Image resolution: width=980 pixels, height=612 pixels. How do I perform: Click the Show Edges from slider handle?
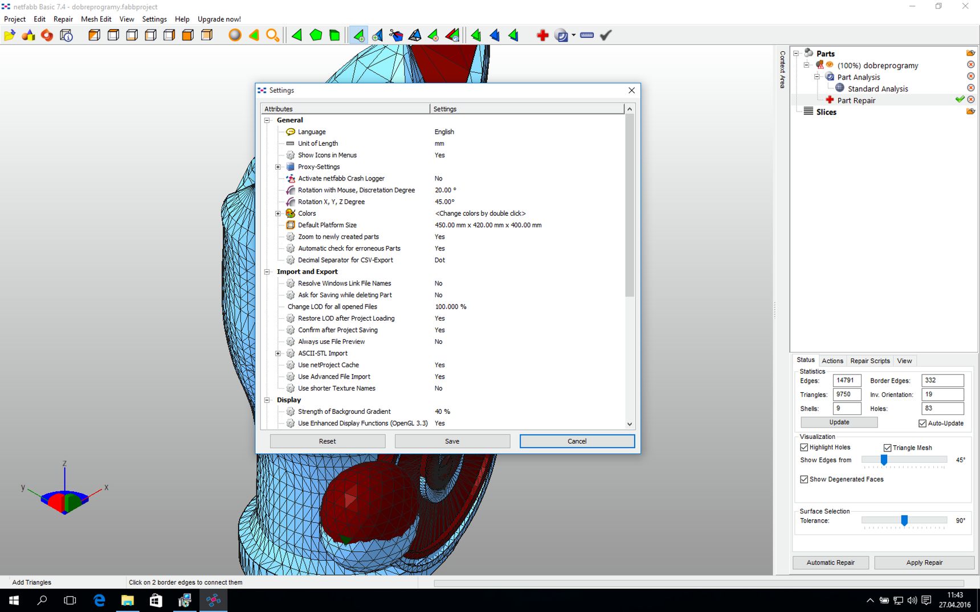coord(884,460)
